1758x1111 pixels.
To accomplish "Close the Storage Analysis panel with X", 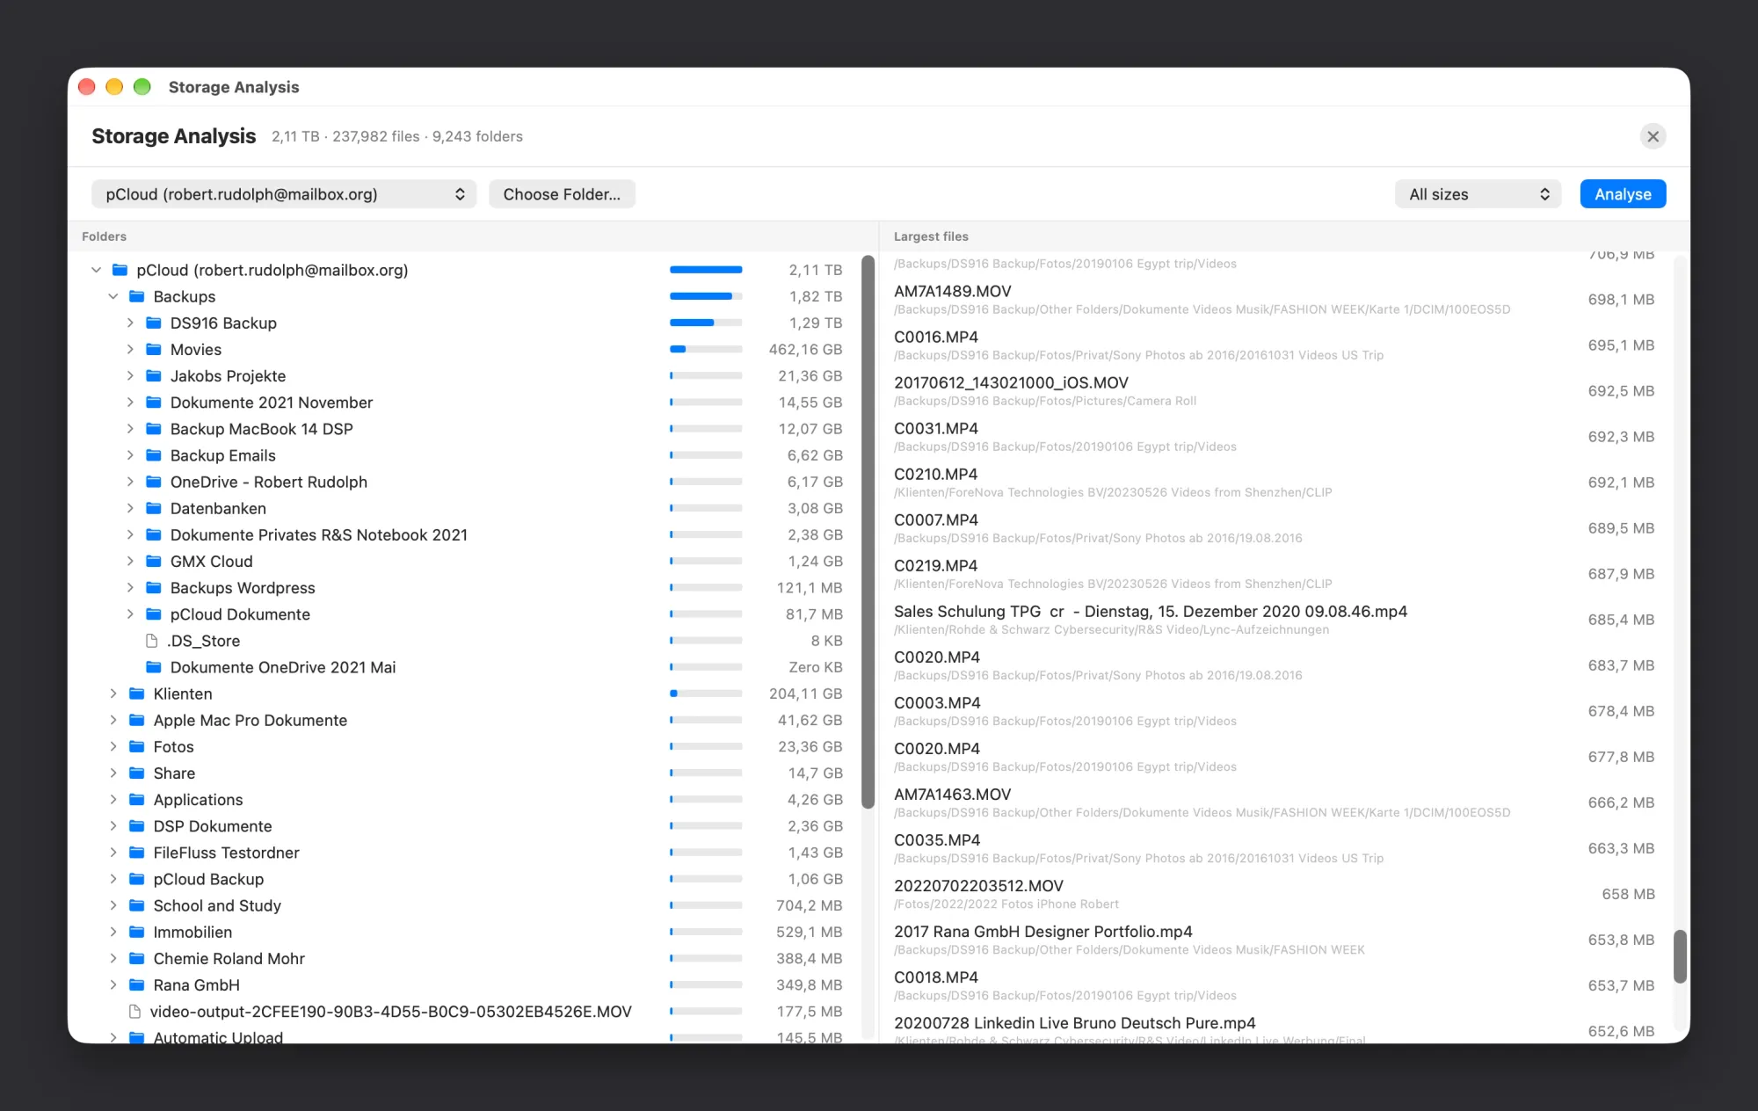I will pos(1653,136).
